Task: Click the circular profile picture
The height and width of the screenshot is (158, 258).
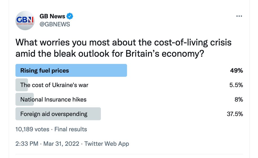Action: [x=25, y=21]
